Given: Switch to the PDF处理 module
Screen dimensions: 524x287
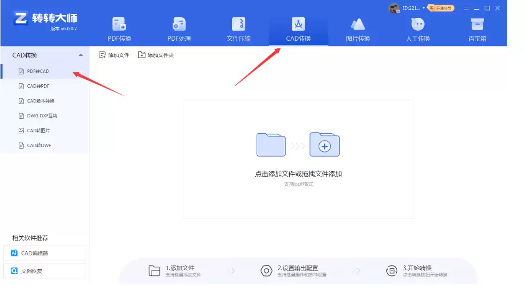Looking at the screenshot, I should [179, 24].
